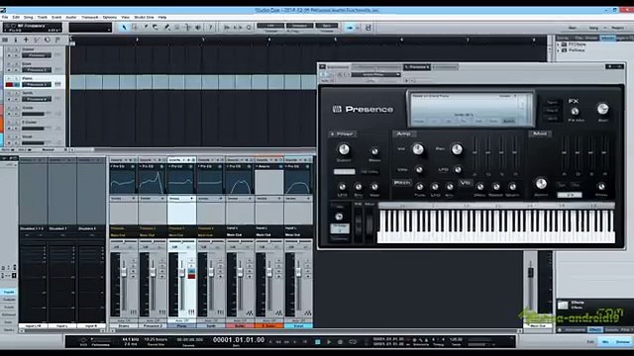
Task: Select the Range tool in the toolbar
Action: pos(135,28)
